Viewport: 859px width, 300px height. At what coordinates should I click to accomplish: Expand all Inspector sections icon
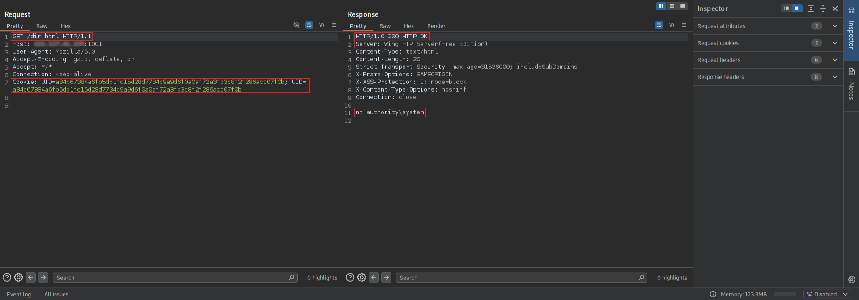click(x=811, y=8)
